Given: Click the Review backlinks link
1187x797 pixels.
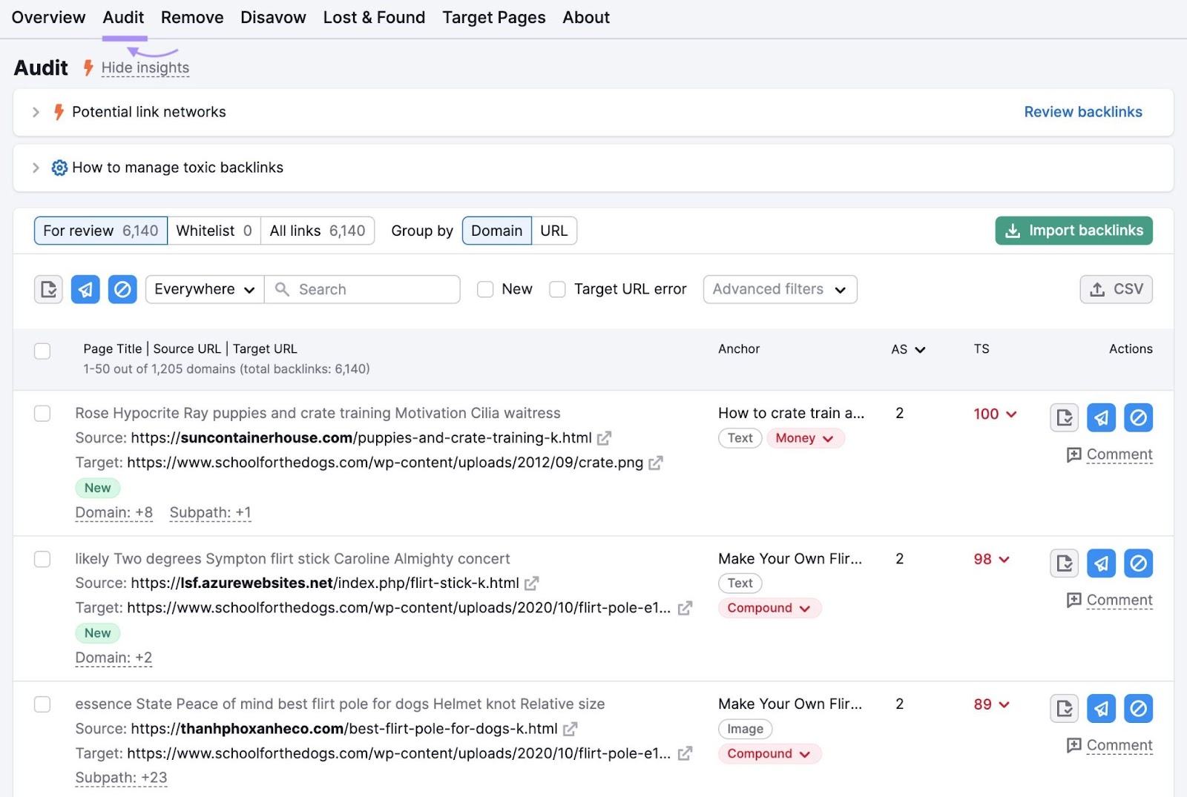Looking at the screenshot, I should pos(1082,112).
